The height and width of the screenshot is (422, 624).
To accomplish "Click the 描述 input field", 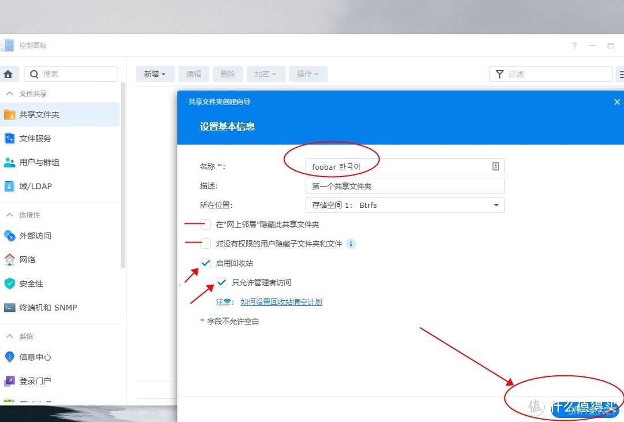I will pos(405,186).
